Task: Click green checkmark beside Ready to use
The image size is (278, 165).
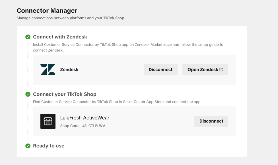Action: click(28, 146)
